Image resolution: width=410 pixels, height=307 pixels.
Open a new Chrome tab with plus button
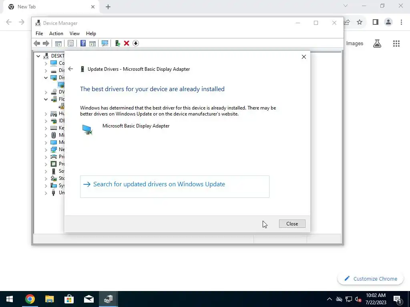(108, 7)
